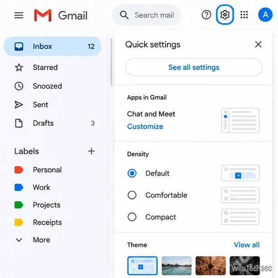Open the main menu hamburger icon
This screenshot has width=278, height=278.
(x=19, y=15)
